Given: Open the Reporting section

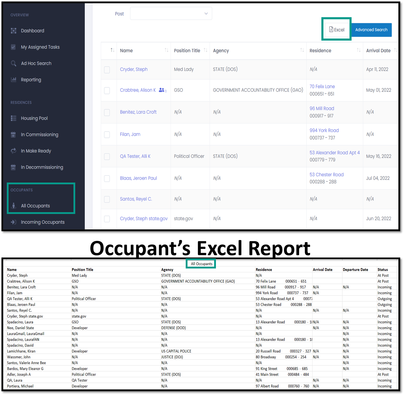Looking at the screenshot, I should tap(31, 79).
